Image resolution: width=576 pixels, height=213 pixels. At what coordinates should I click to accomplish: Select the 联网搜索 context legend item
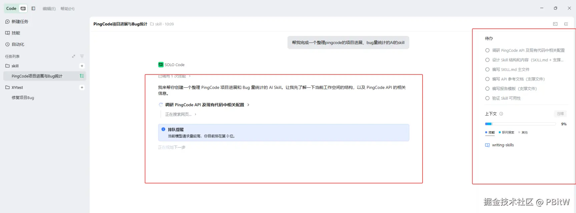[x=506, y=133]
